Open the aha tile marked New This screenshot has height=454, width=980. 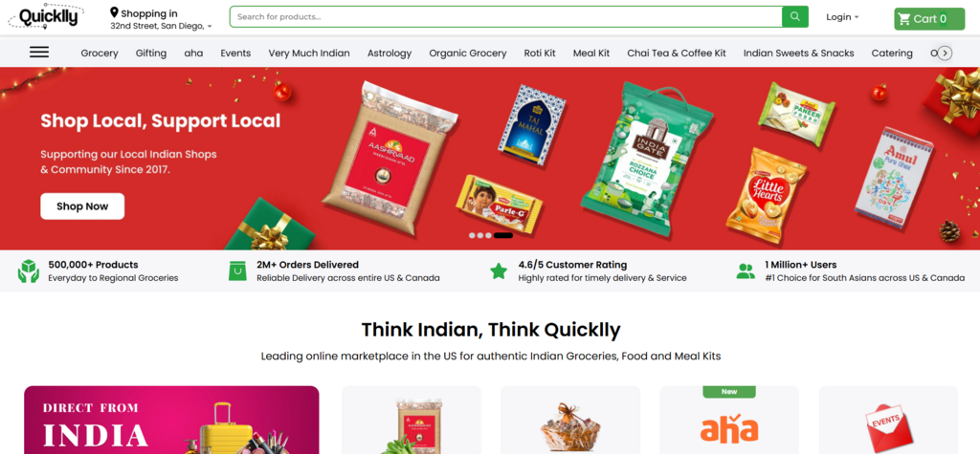tap(728, 420)
